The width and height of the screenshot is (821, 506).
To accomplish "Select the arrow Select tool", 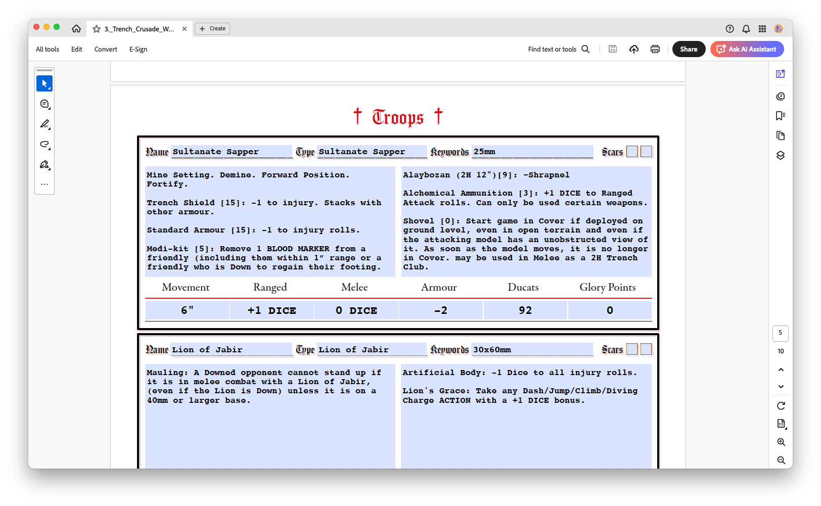I will (x=44, y=83).
